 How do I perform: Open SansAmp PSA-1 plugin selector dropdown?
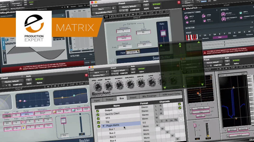point(99,75)
